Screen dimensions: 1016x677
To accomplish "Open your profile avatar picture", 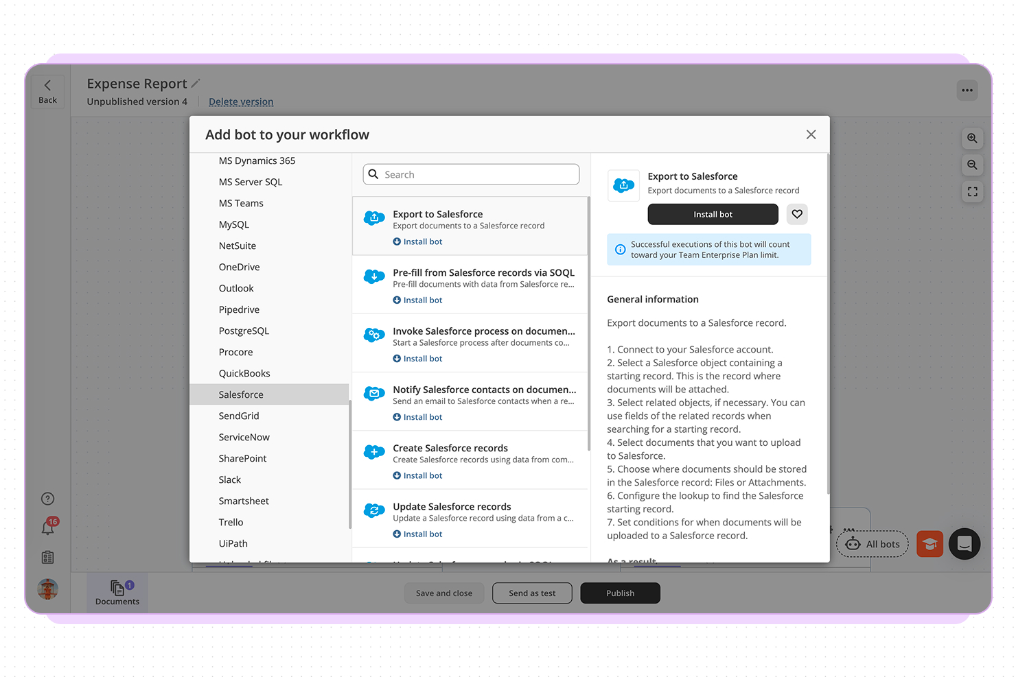I will [x=47, y=589].
